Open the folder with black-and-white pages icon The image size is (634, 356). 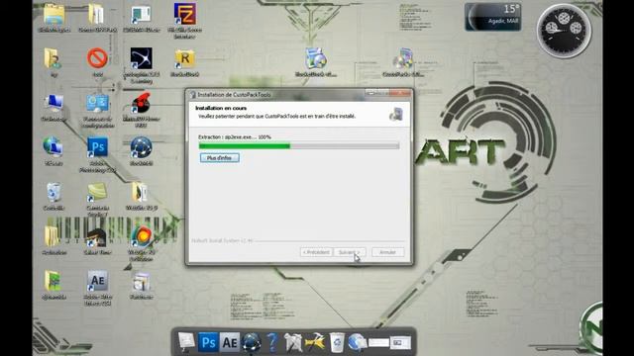tap(140, 192)
